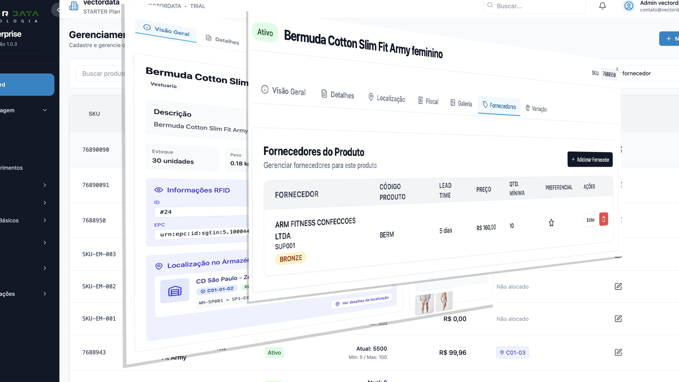Viewport: 679px width, 382px height.
Task: Open the Admin vectordata profile avatar
Action: tap(629, 6)
